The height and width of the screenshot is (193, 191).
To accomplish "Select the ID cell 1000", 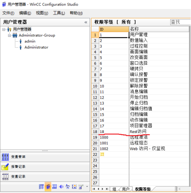I will (x=114, y=137).
